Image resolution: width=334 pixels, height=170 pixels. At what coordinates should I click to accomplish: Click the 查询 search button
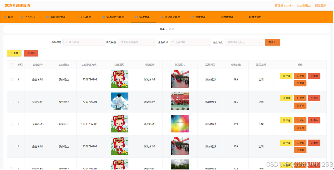(x=272, y=42)
